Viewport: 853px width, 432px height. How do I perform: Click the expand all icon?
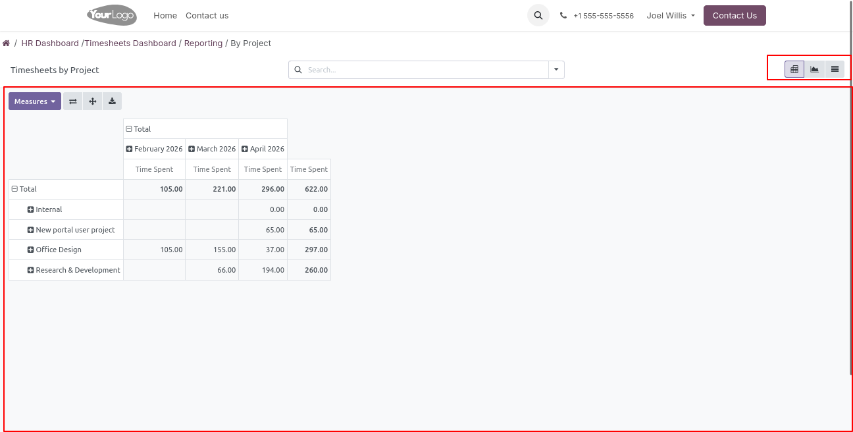pyautogui.click(x=92, y=101)
